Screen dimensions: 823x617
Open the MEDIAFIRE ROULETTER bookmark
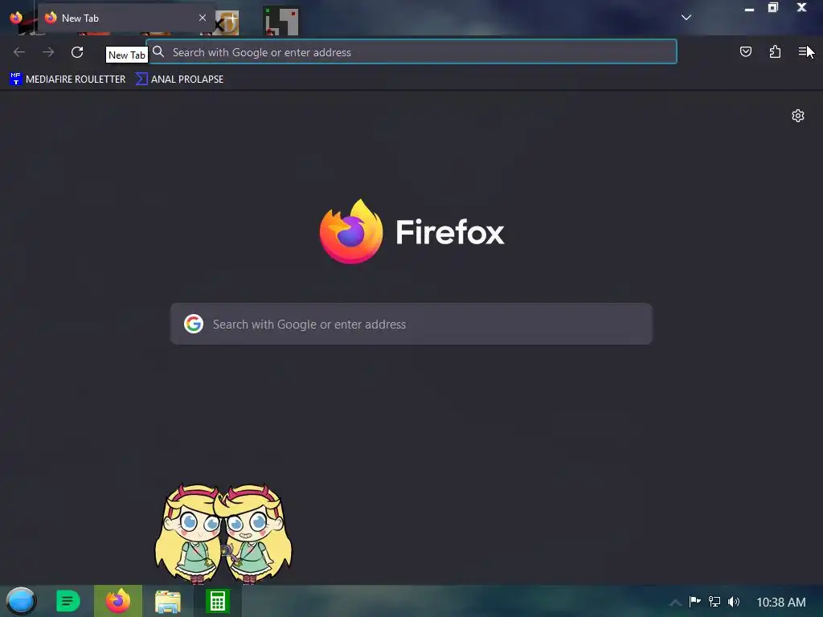[68, 79]
